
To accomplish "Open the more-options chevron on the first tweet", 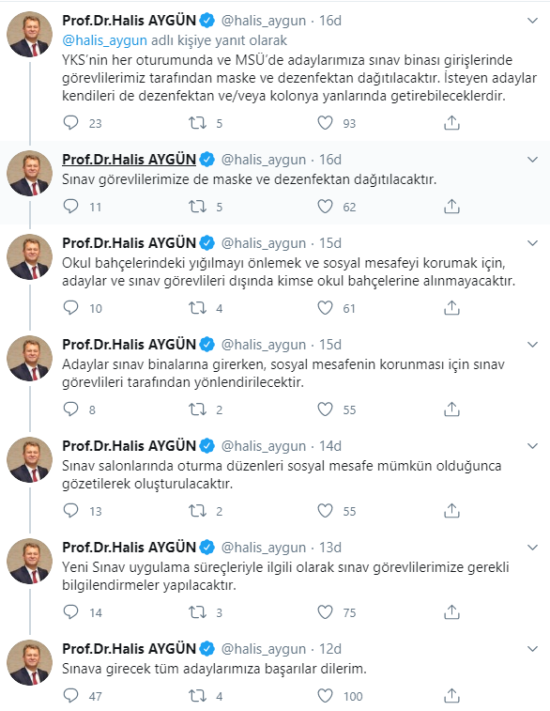I will click(533, 21).
